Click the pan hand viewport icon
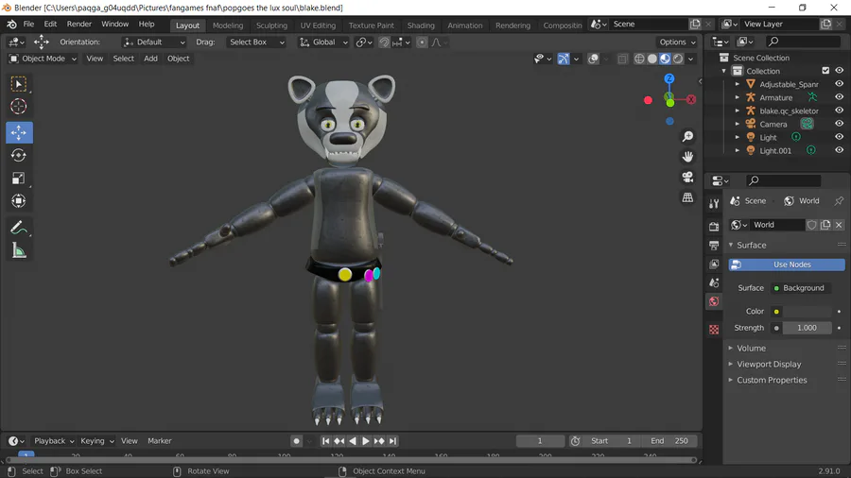The image size is (851, 478). [687, 157]
